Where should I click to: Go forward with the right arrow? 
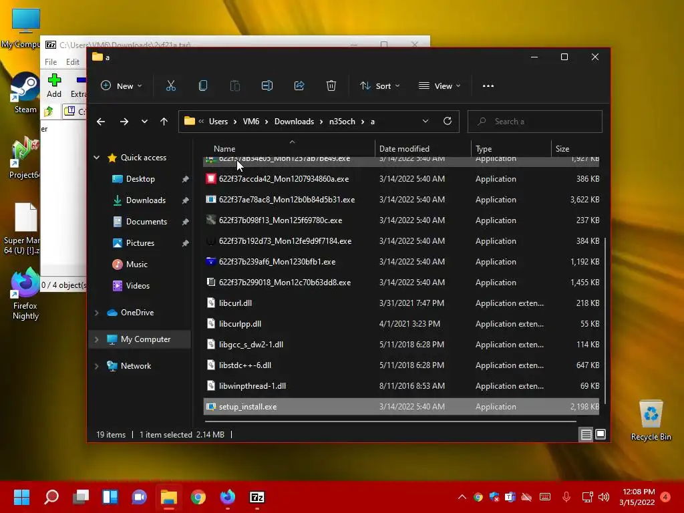point(124,122)
